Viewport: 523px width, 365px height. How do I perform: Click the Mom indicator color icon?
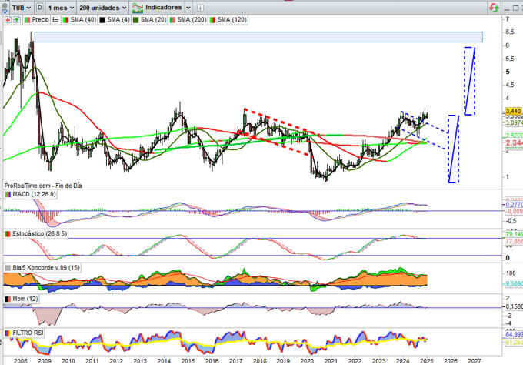pyautogui.click(x=8, y=299)
